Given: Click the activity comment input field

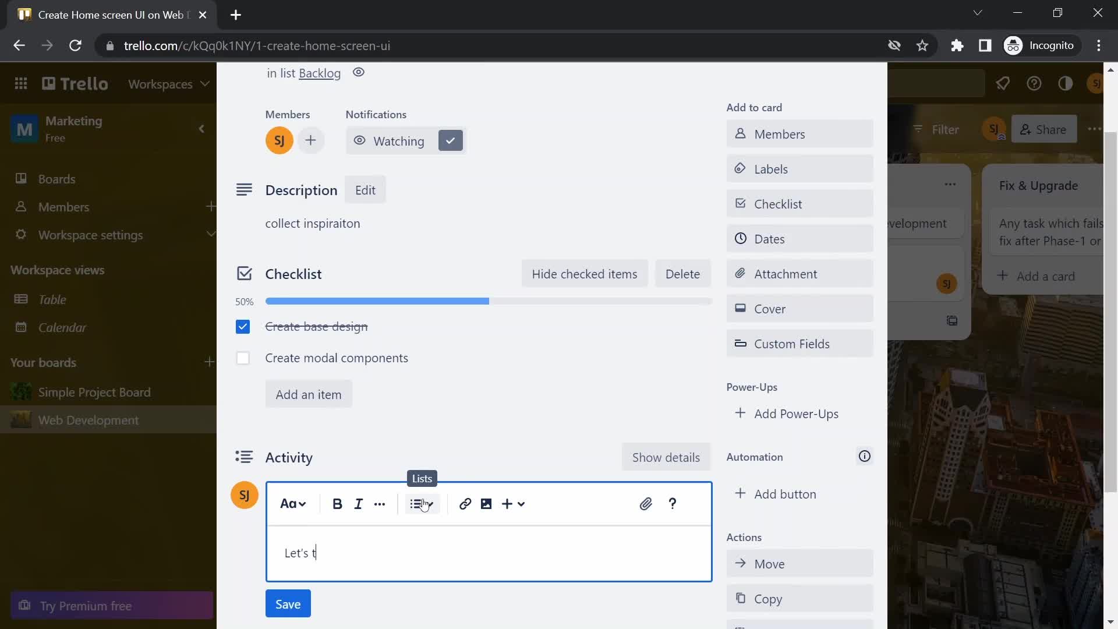Looking at the screenshot, I should (489, 553).
